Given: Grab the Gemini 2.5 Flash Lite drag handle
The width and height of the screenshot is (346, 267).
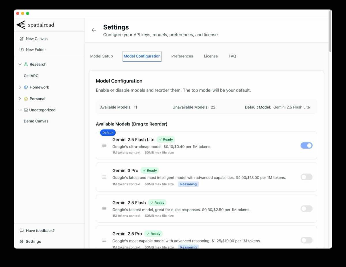Looking at the screenshot, I should (104, 145).
